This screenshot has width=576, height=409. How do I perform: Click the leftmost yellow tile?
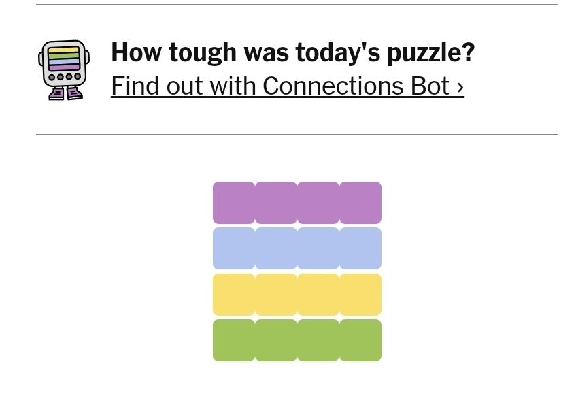234,294
